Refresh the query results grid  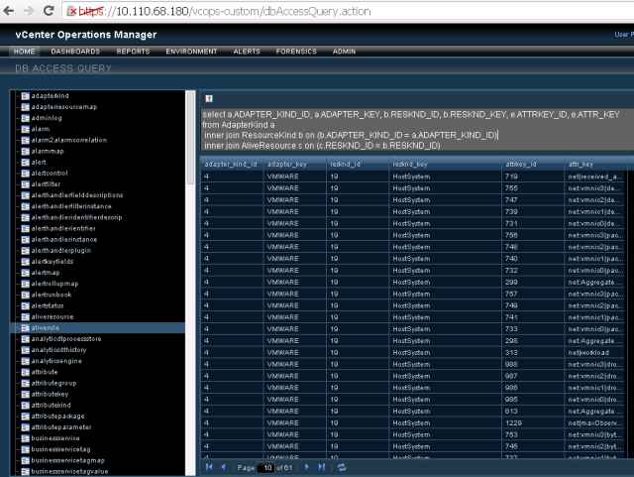342,466
